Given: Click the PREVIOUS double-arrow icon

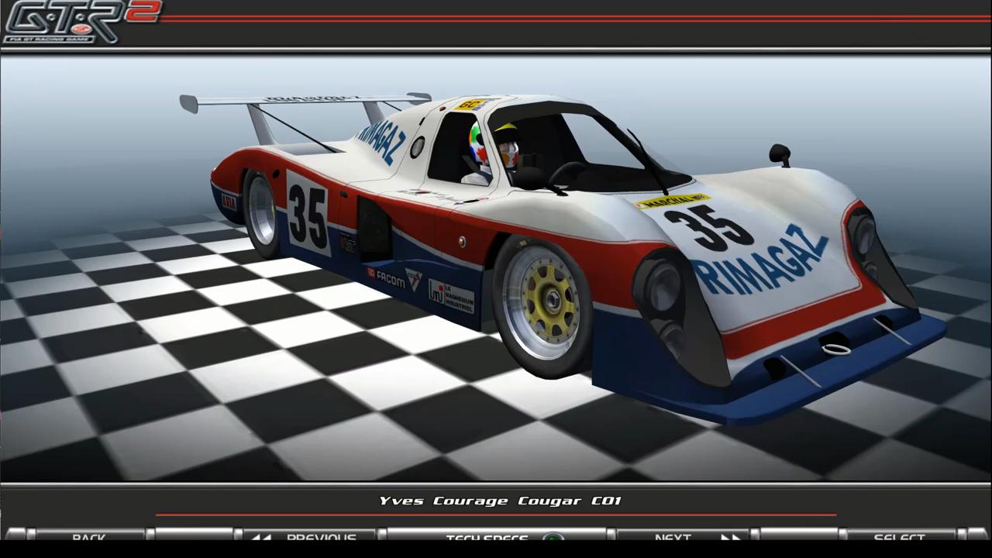Looking at the screenshot, I should (x=261, y=537).
